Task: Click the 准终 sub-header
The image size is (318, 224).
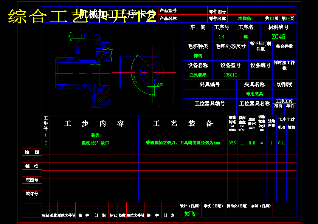Action: (x=278, y=106)
